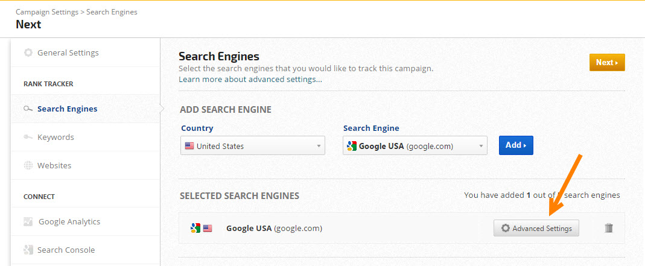This screenshot has width=645, height=266.
Task: Open the Country dropdown
Action: coord(252,145)
